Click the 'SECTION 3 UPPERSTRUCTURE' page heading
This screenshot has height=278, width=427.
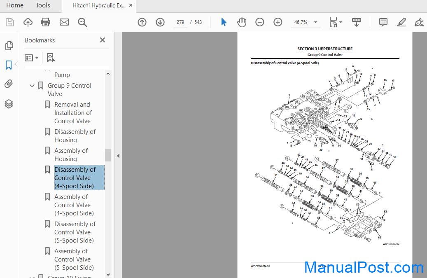click(325, 49)
